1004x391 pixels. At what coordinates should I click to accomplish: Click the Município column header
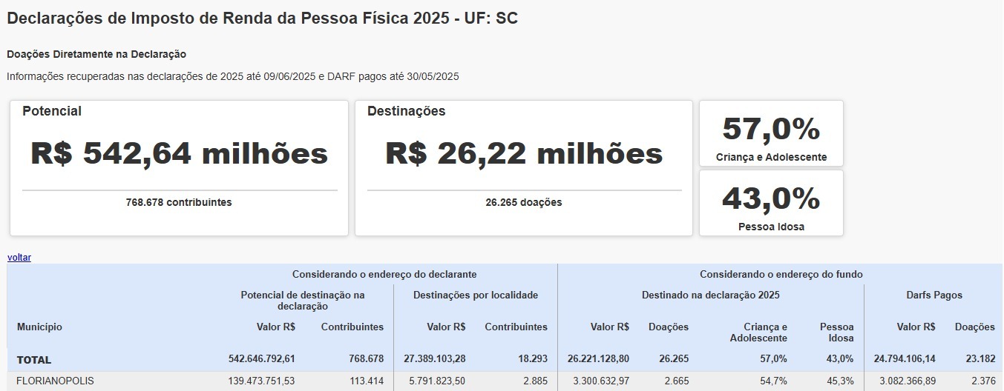[39, 327]
